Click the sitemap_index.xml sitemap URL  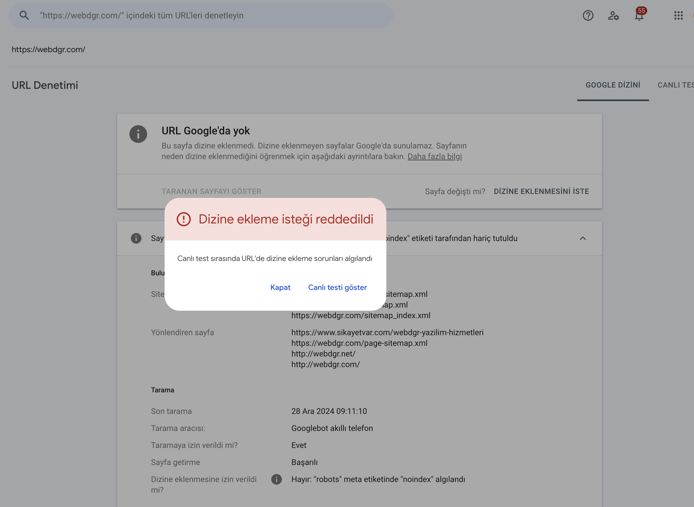361,315
